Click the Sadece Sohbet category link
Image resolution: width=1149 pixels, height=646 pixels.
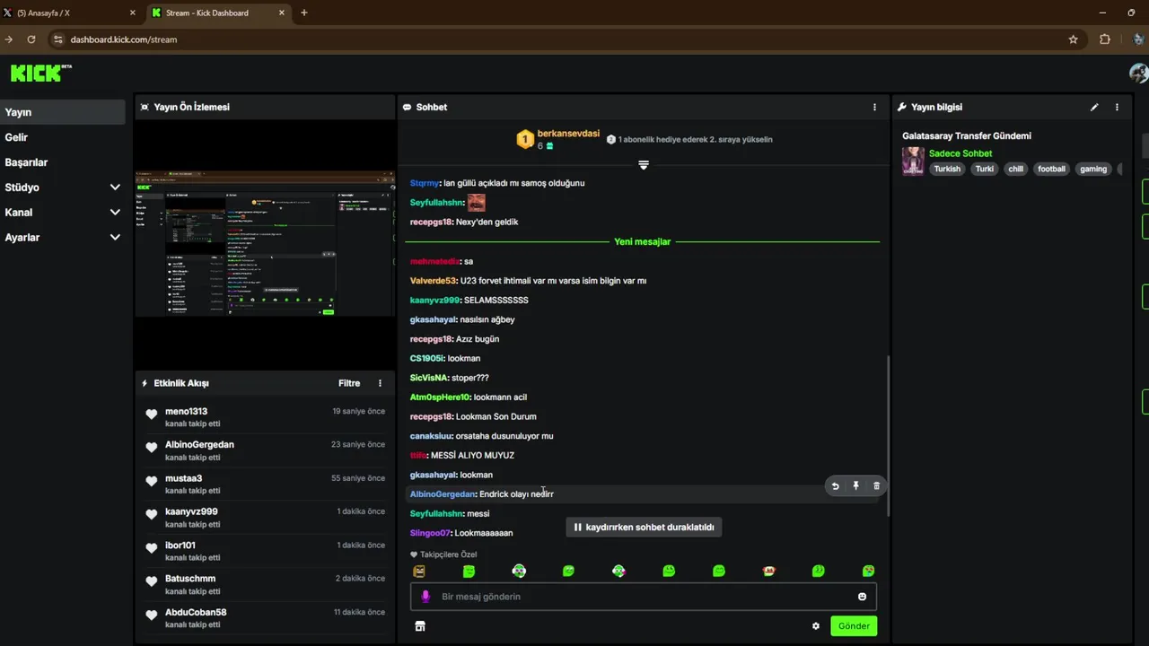(x=960, y=153)
